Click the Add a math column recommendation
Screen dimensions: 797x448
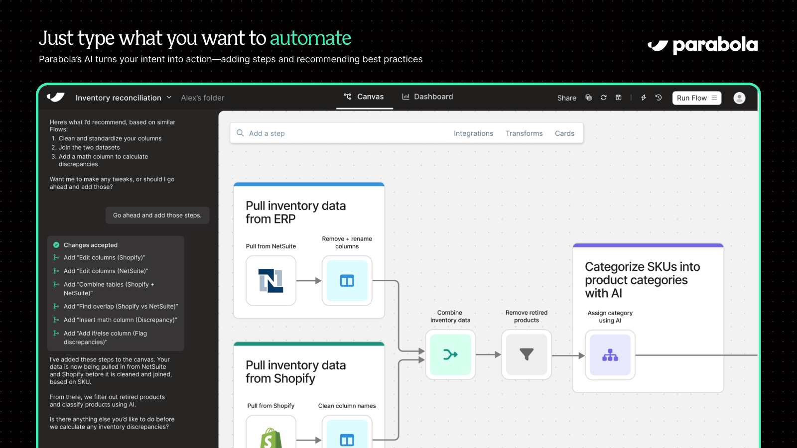(x=104, y=160)
